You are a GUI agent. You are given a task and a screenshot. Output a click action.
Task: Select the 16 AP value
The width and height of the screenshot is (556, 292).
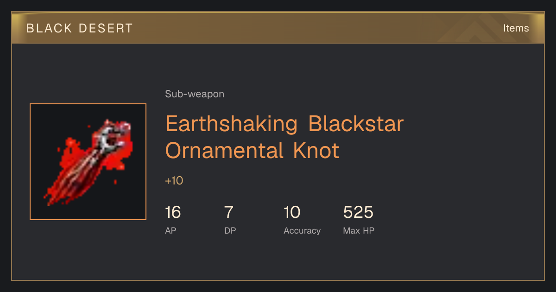coord(173,213)
